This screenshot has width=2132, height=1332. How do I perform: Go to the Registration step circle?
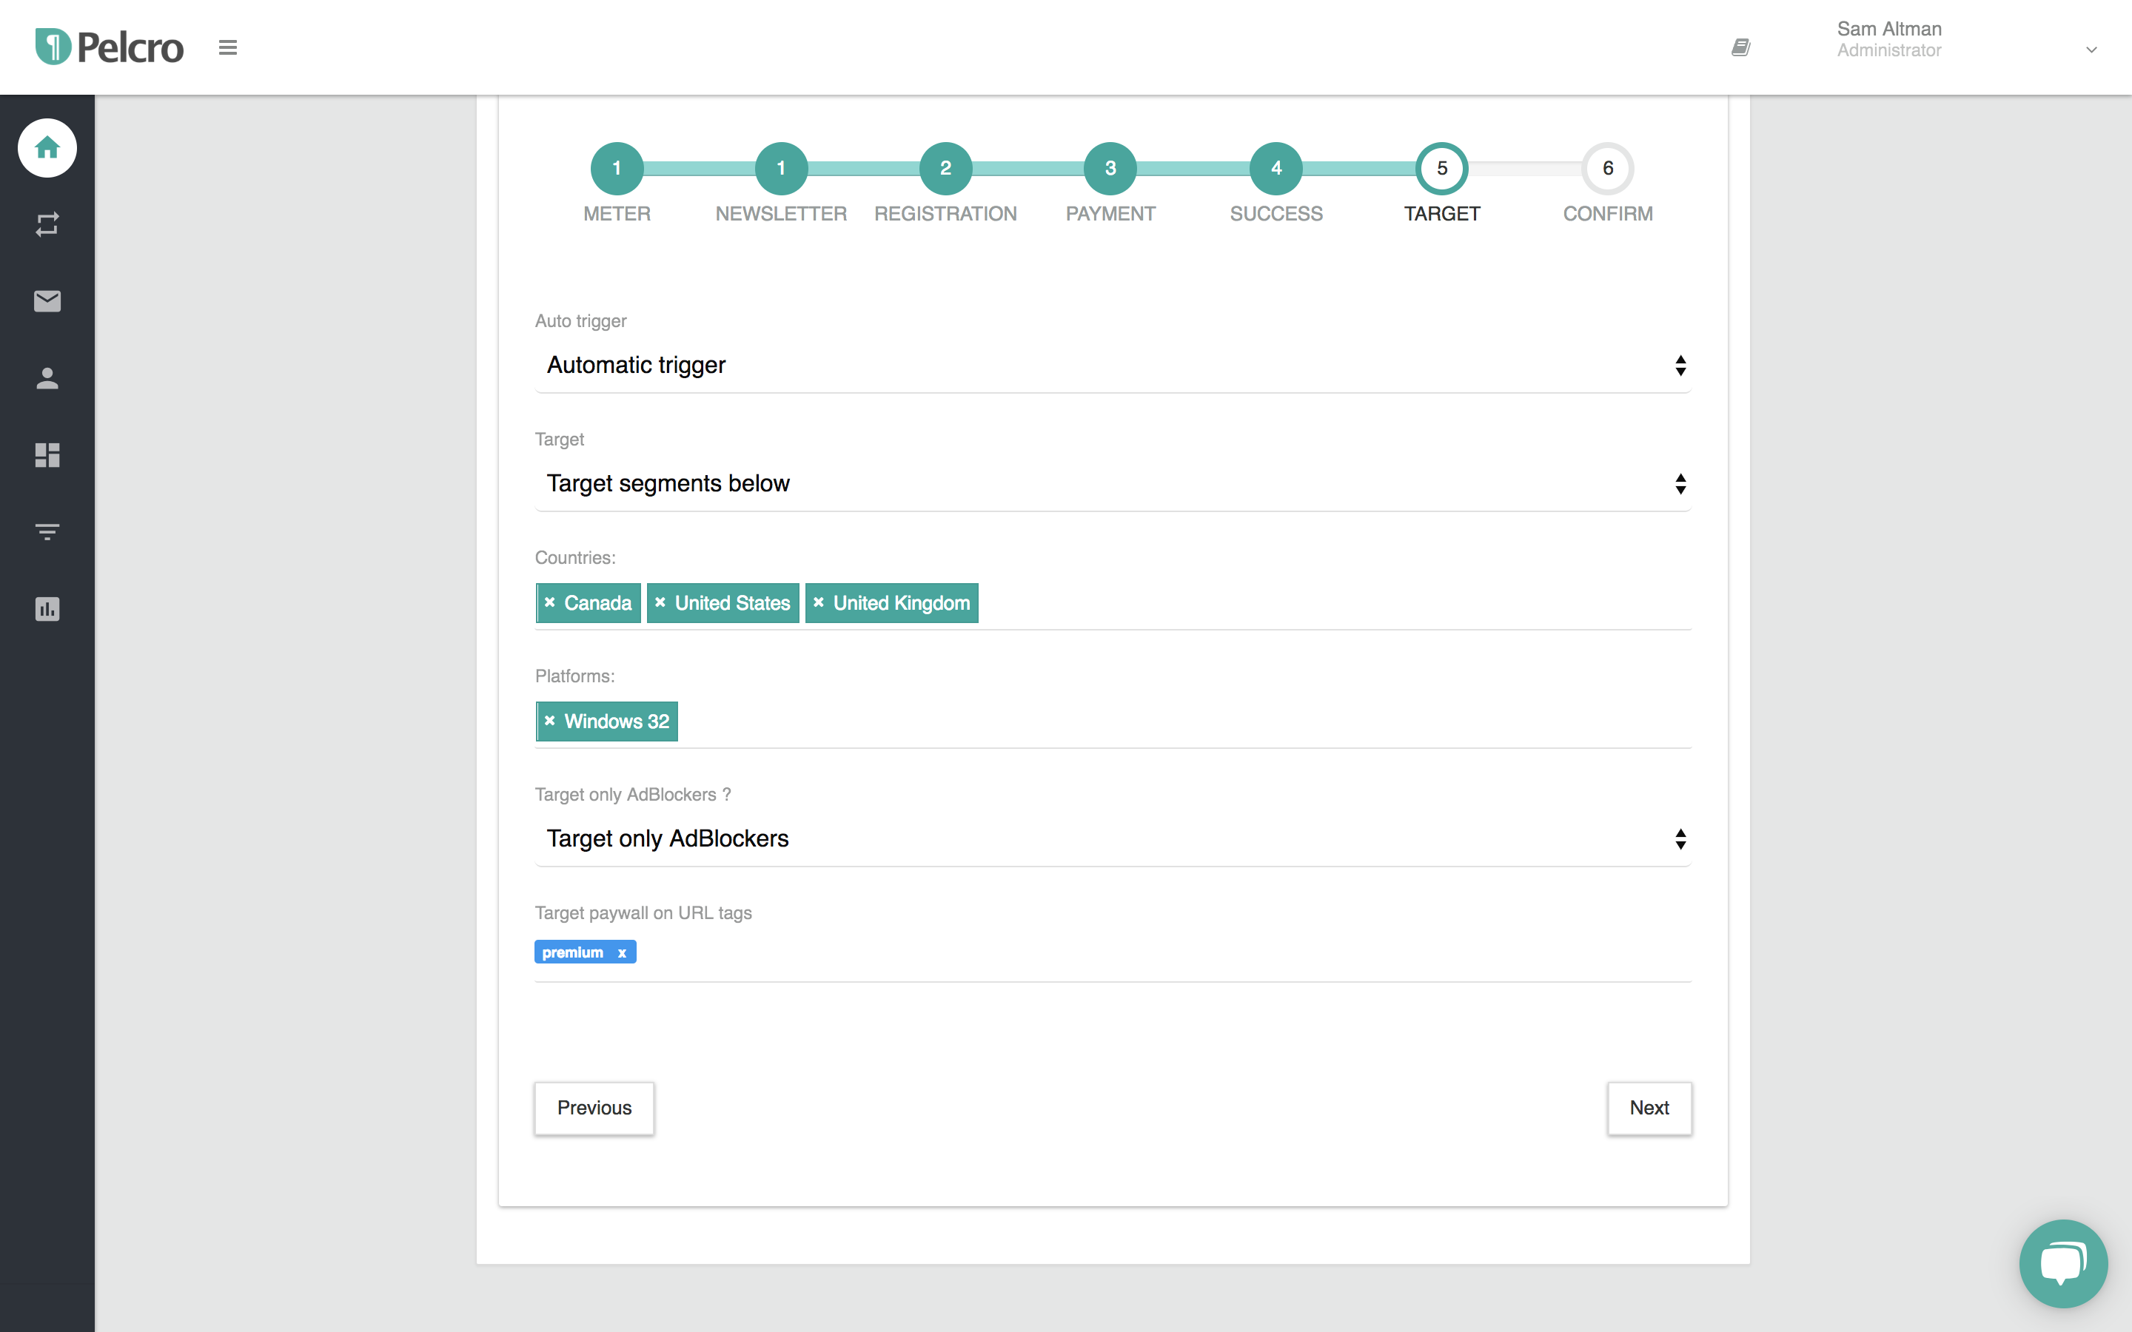pyautogui.click(x=945, y=168)
